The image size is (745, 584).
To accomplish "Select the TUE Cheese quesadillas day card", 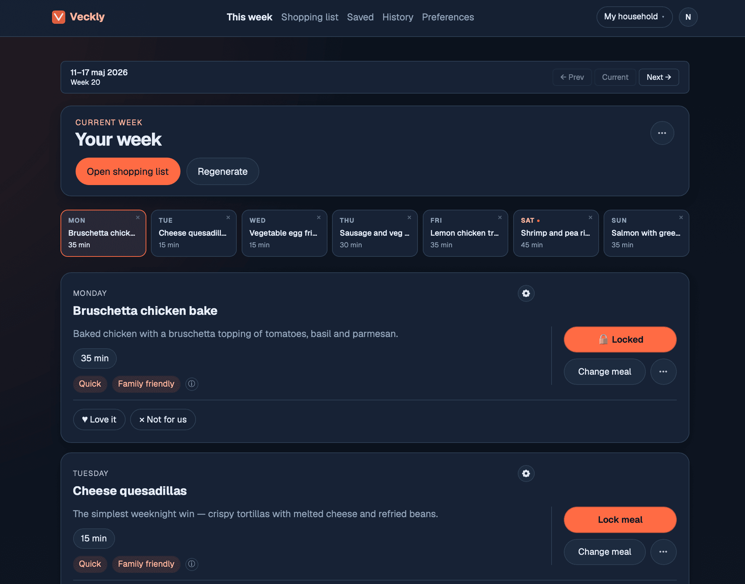I will (194, 233).
